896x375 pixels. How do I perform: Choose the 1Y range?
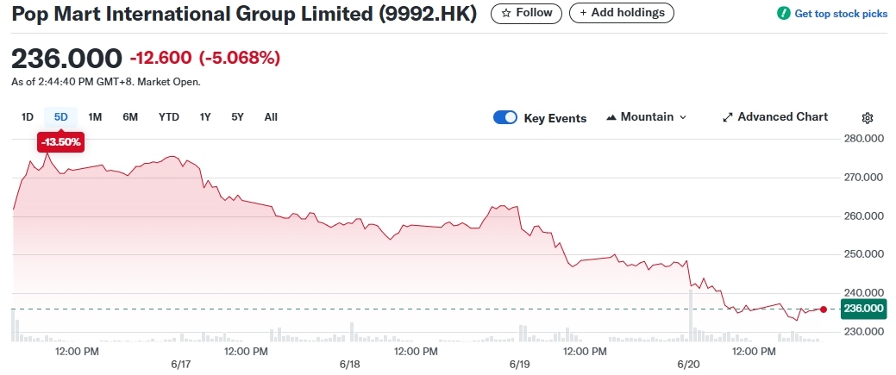click(x=205, y=117)
